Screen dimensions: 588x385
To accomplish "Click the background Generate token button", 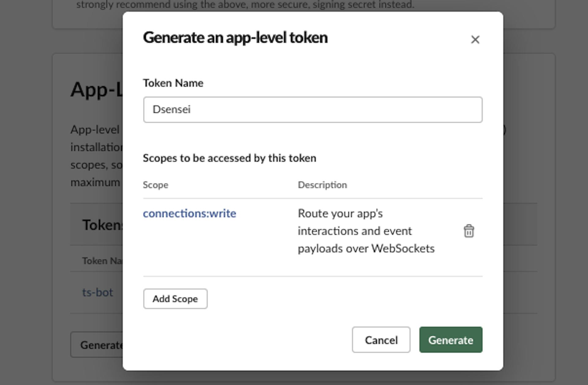I will tap(97, 345).
